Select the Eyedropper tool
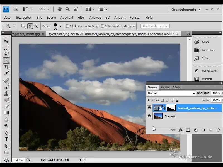 (x=6, y=73)
